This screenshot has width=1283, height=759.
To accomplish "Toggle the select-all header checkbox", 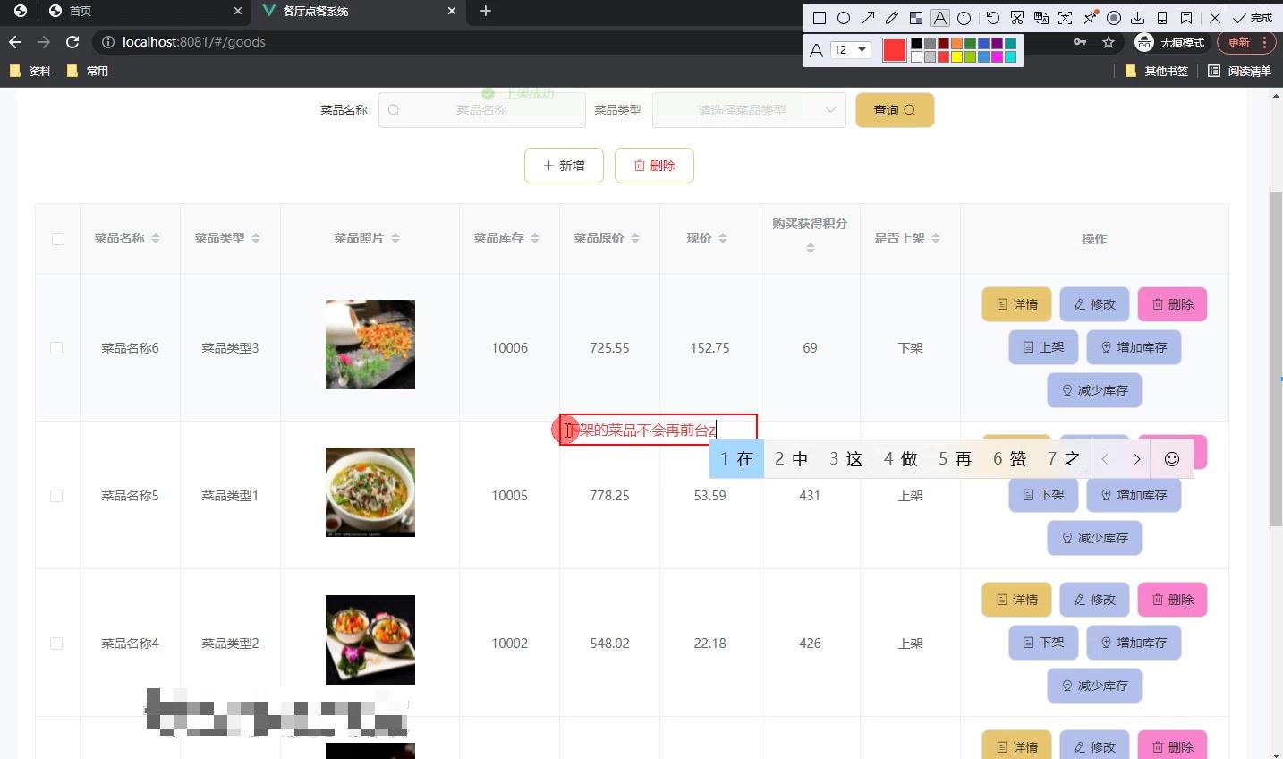I will click(58, 239).
